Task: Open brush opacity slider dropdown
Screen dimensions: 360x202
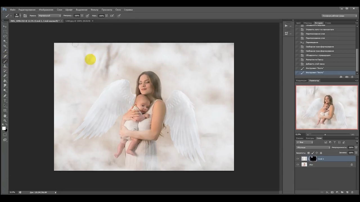Action: (x=82, y=16)
